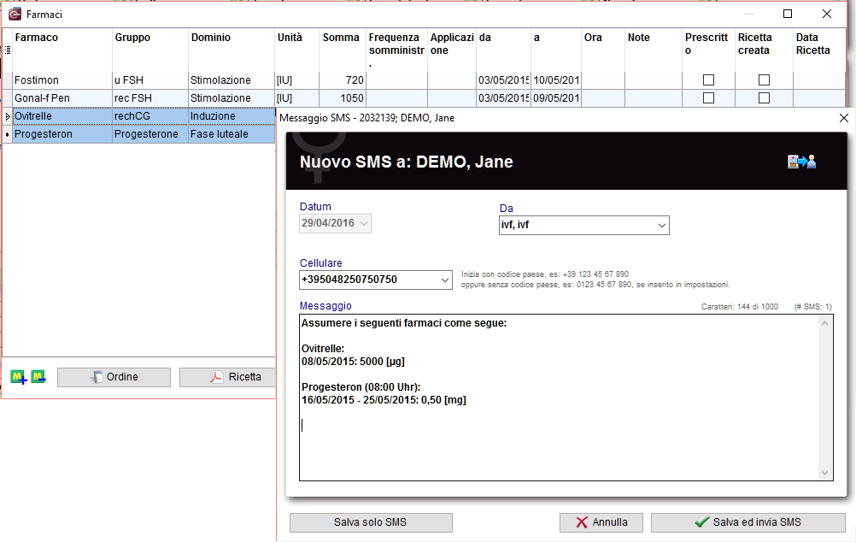Open the Datum date dropdown
Viewport: 856px width, 542px height.
(364, 223)
